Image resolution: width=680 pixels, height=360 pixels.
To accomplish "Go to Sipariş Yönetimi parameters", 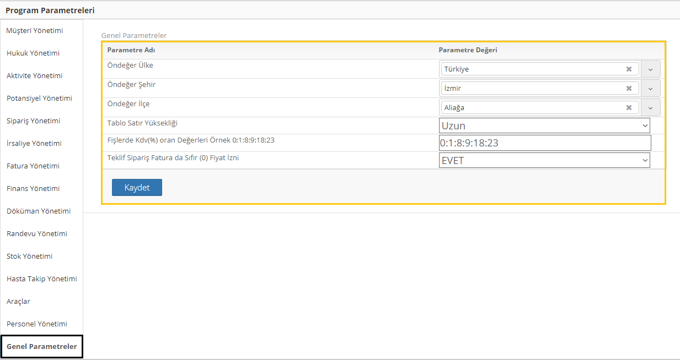I will click(x=34, y=121).
